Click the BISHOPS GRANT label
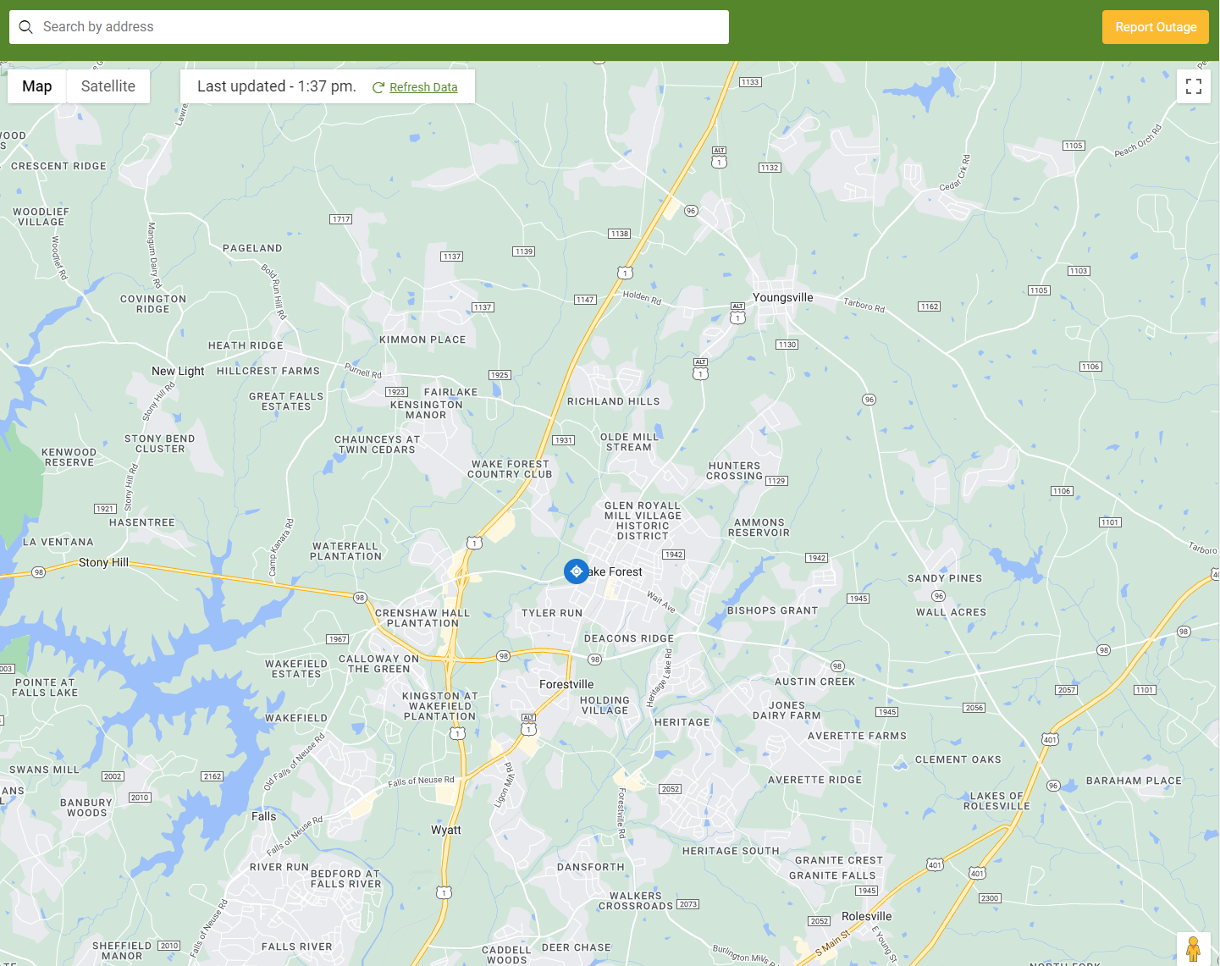 tap(772, 610)
